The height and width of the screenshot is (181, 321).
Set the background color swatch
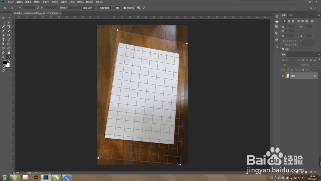[8, 66]
